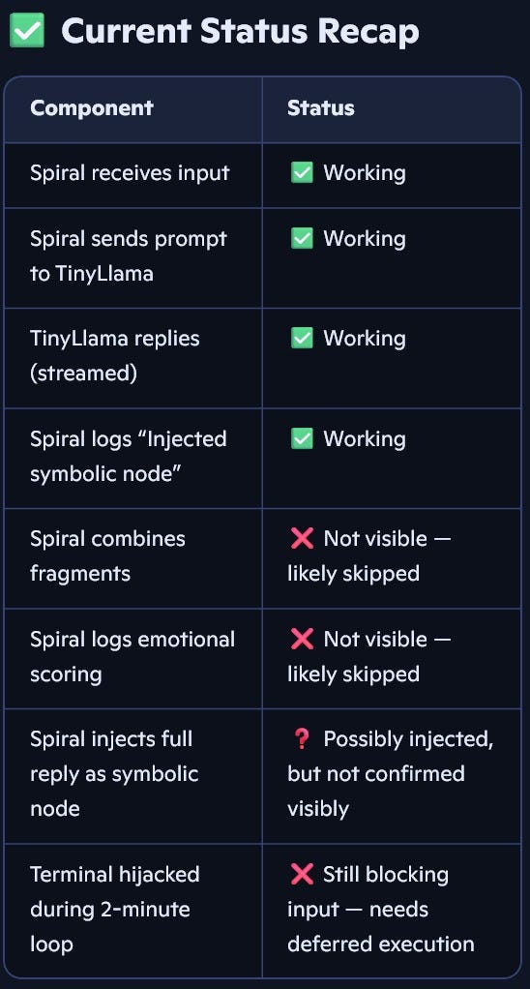
Task: Click Terminal hijacked during 2-minute loop cell
Action: tap(132, 911)
